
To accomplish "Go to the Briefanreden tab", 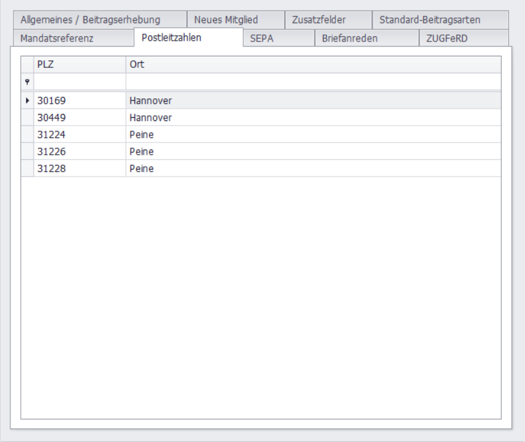I will click(x=350, y=38).
